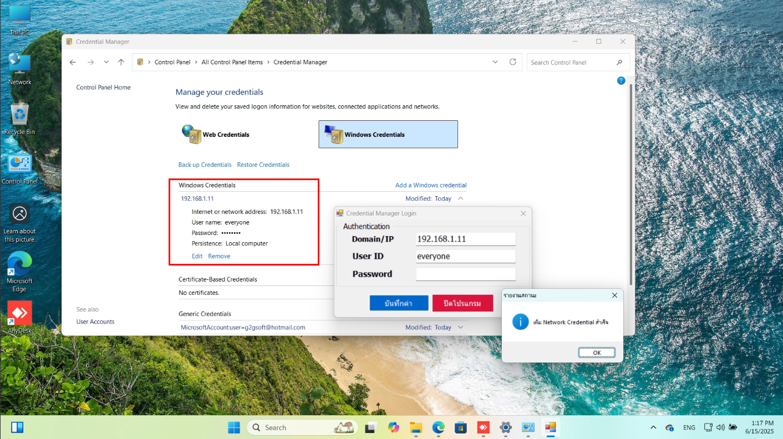Collapse the 192.168.1.11 credential entry

point(460,198)
